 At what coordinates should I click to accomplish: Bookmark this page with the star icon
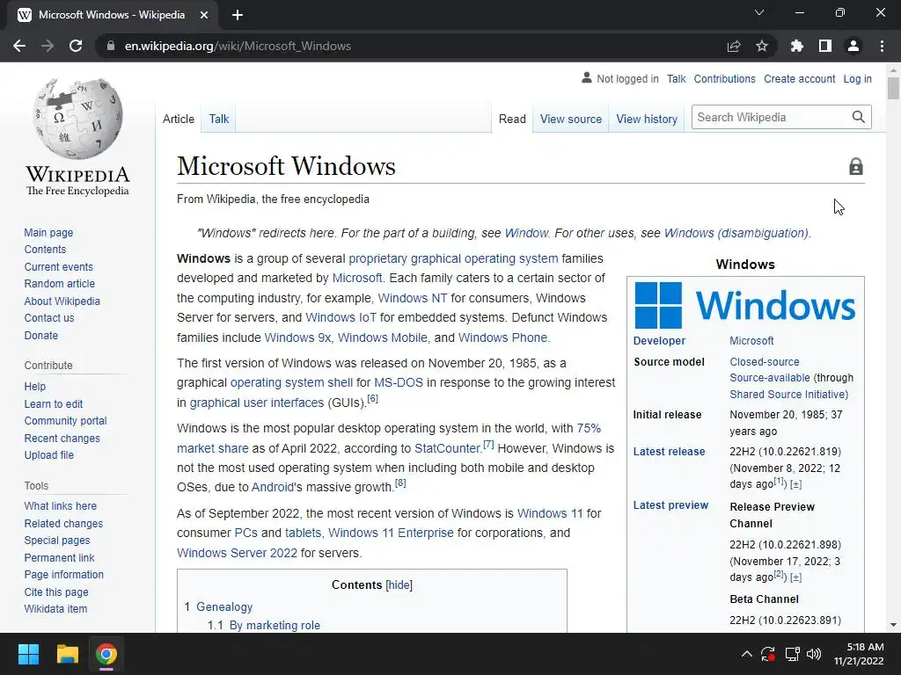point(762,46)
